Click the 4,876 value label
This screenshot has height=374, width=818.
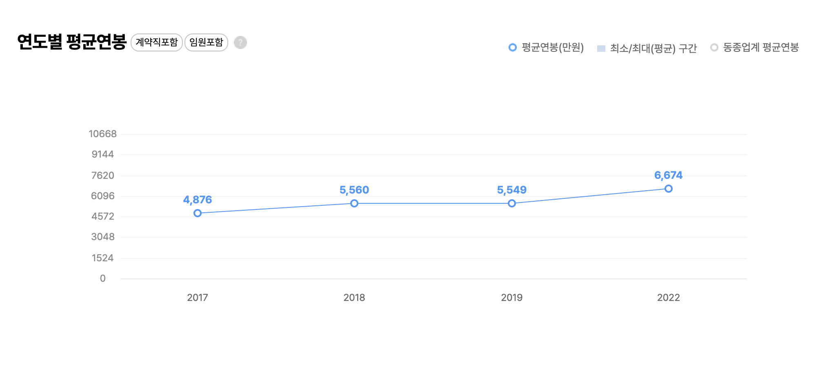coord(198,200)
